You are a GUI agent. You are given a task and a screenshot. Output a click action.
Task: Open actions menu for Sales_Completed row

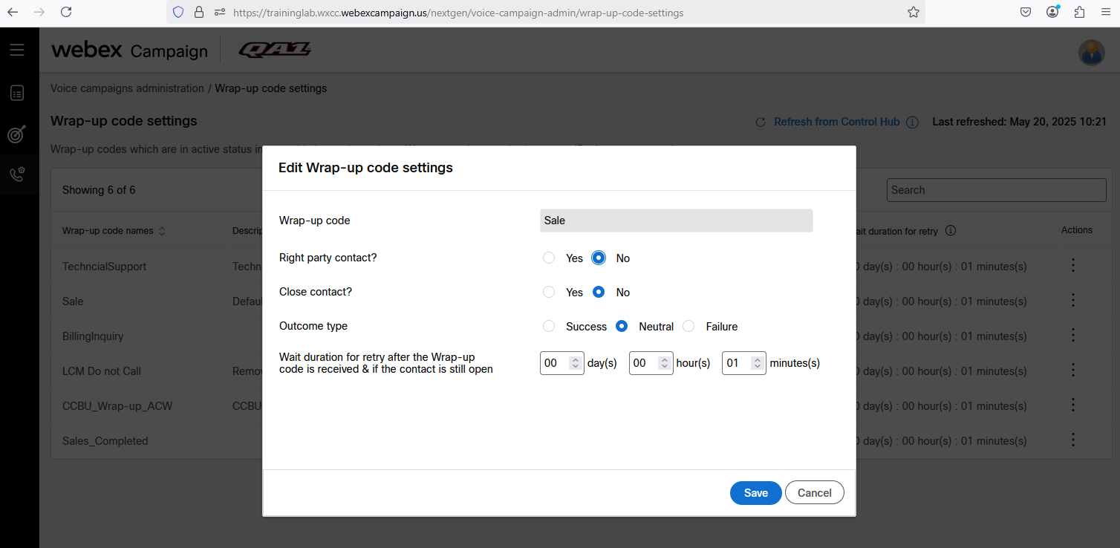pos(1072,440)
